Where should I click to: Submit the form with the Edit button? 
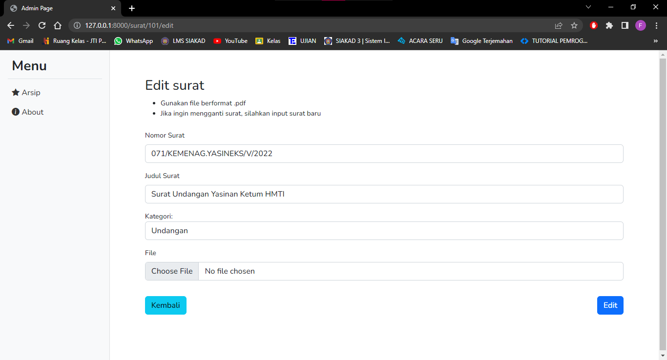610,305
